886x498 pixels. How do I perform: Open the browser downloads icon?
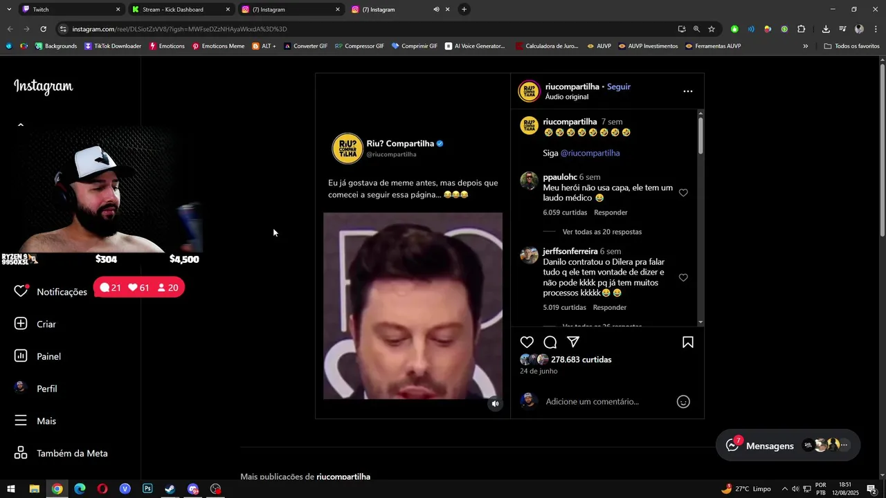click(826, 29)
